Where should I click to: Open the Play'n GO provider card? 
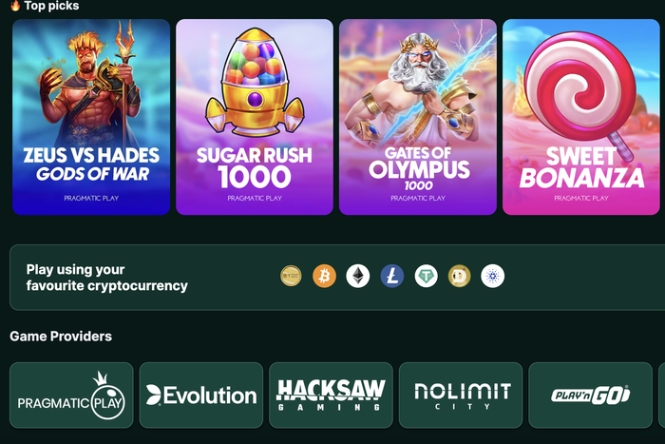pyautogui.click(x=590, y=396)
